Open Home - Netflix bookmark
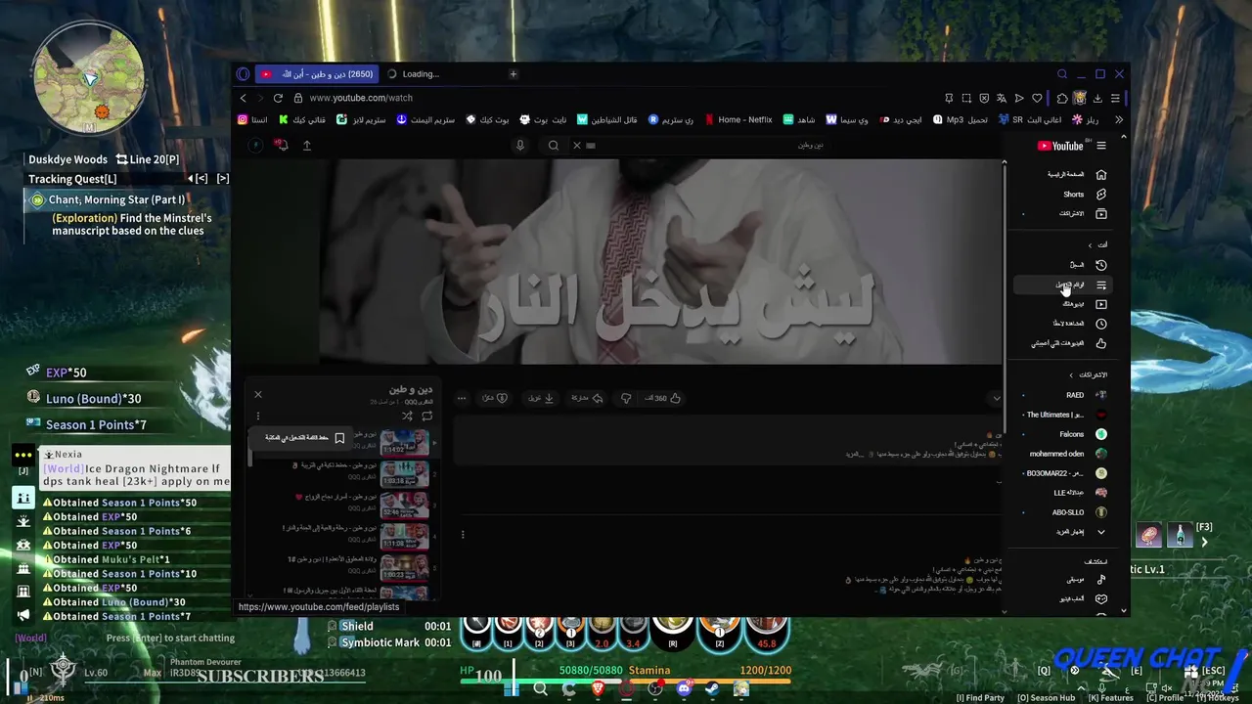Viewport: 1252px width, 704px height. point(738,119)
